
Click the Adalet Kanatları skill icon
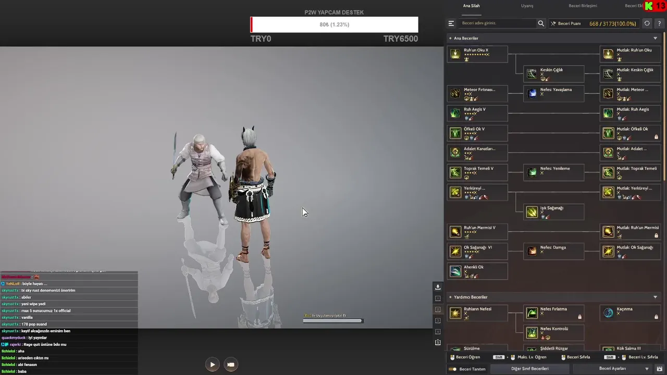(455, 153)
